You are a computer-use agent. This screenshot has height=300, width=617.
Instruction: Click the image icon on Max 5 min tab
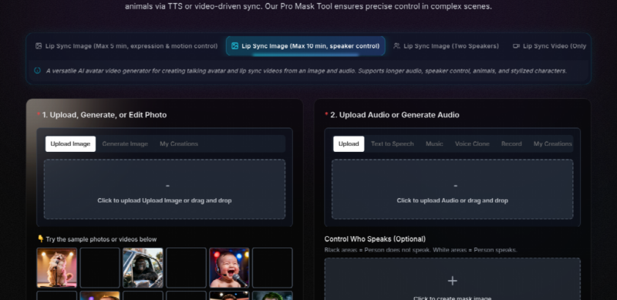[39, 46]
